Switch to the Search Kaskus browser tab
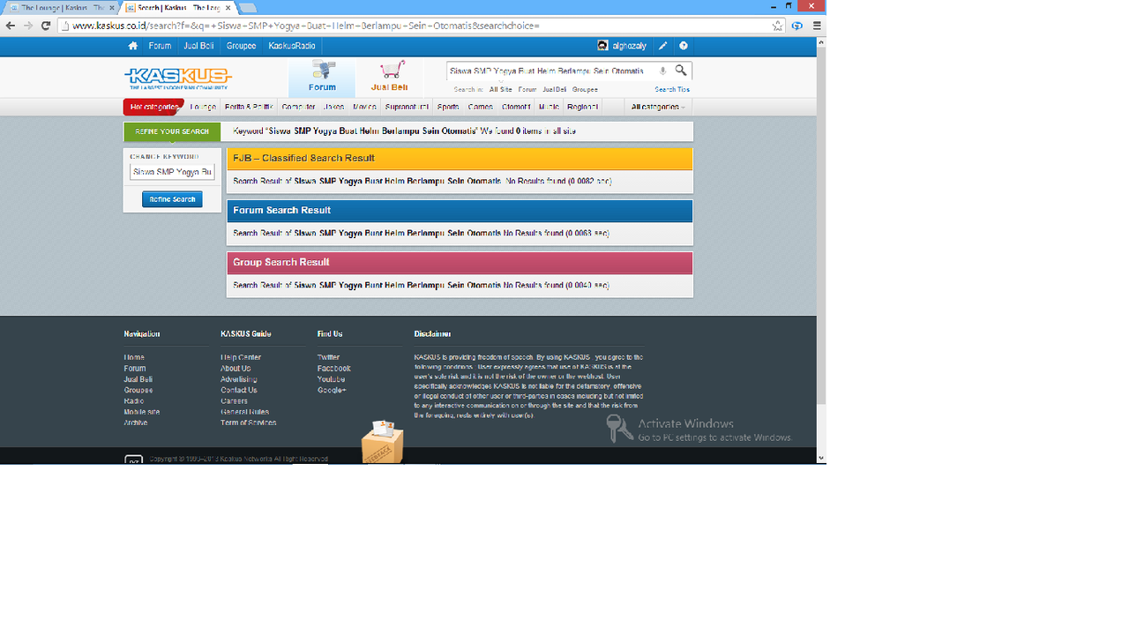 pos(176,8)
